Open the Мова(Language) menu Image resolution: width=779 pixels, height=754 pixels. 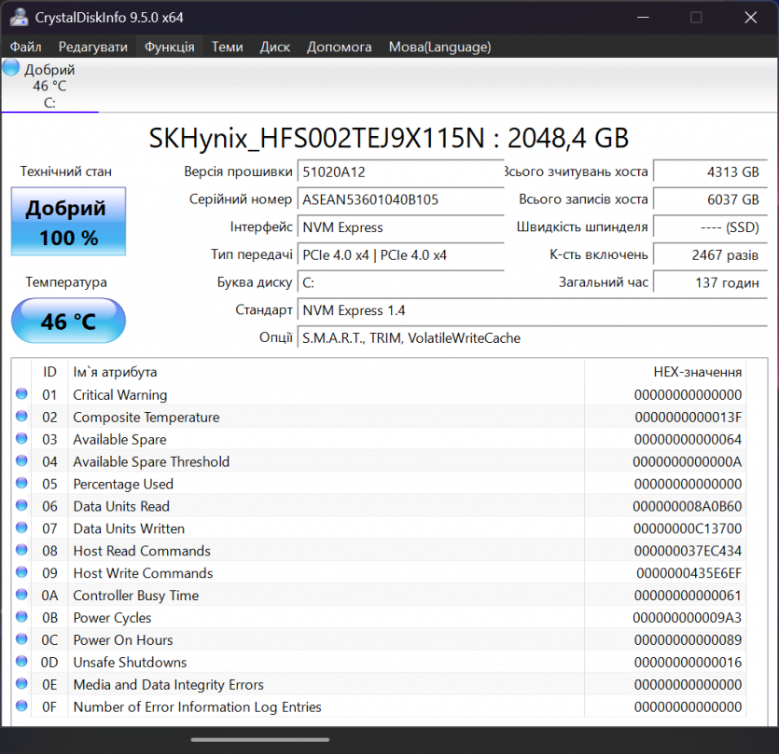439,47
